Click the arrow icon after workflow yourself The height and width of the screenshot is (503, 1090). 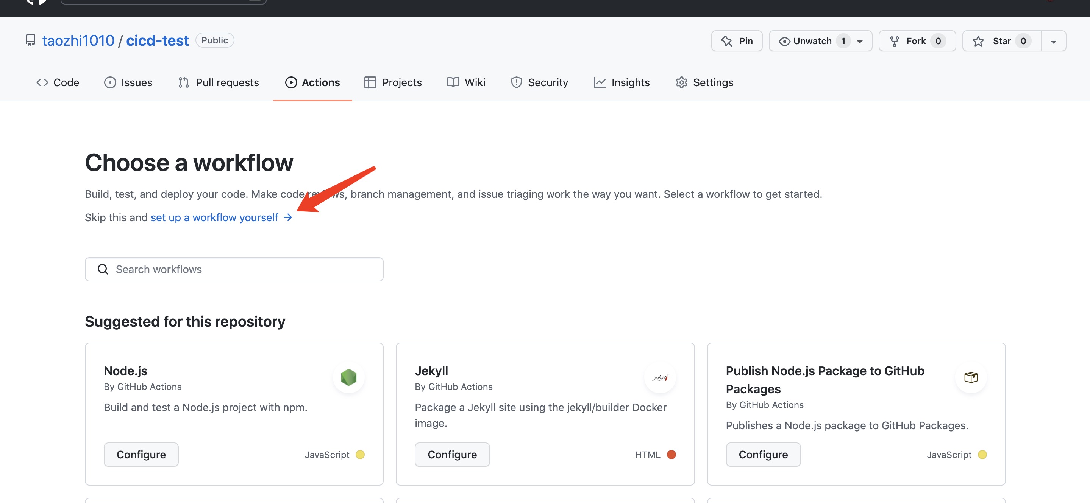coord(288,217)
